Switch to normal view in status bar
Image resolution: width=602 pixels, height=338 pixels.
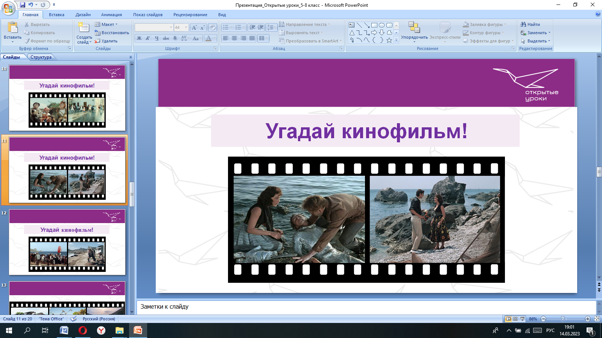[508, 319]
